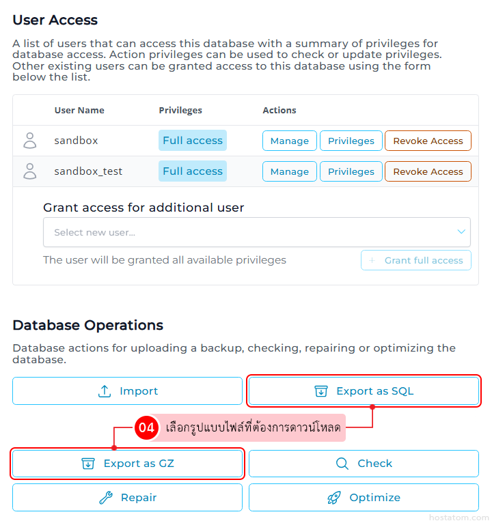This screenshot has width=492, height=523.
Task: Manage the sandbox_test user
Action: tap(290, 171)
